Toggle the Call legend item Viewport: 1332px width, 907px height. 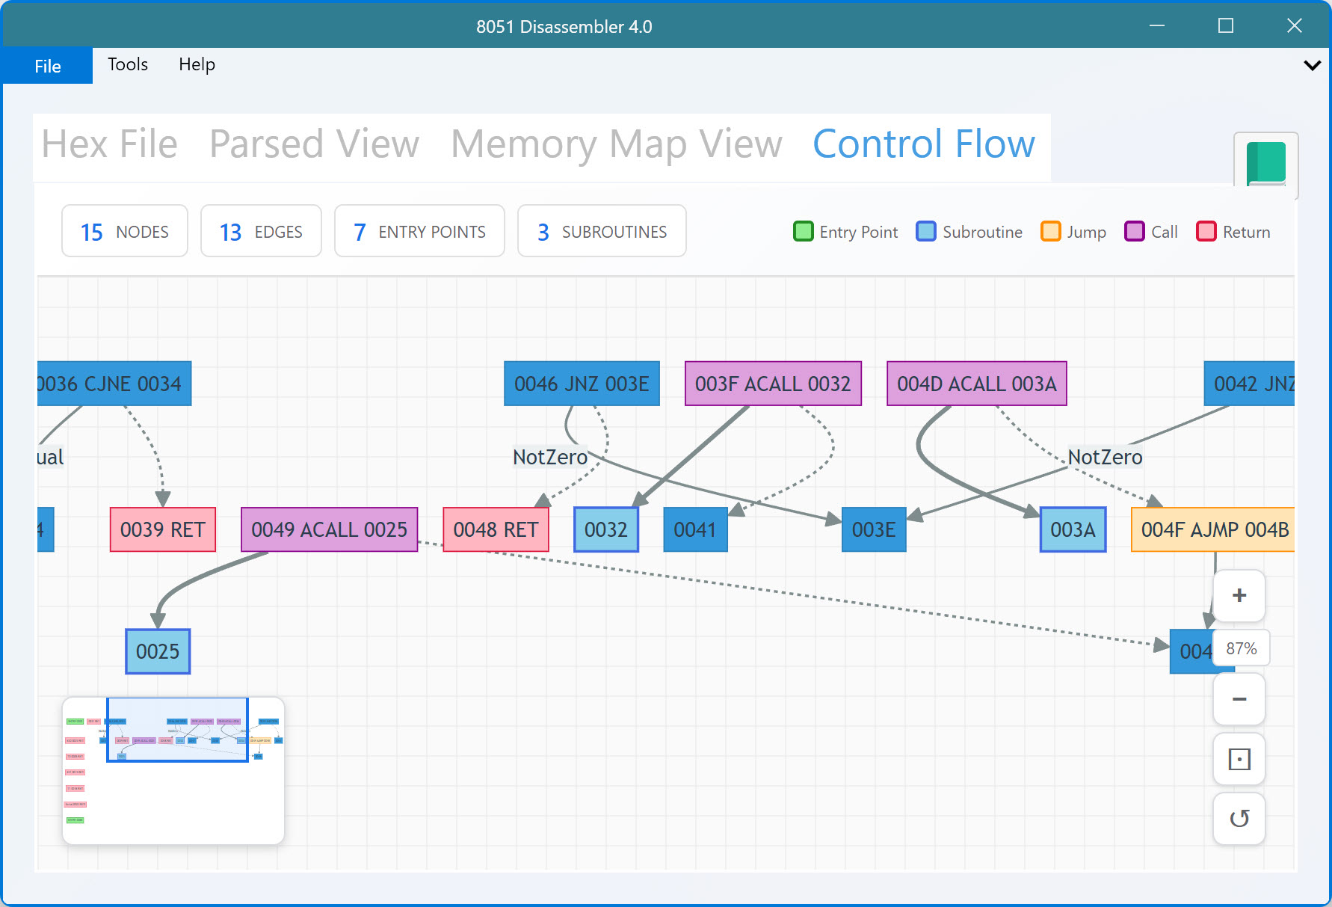(x=1151, y=232)
